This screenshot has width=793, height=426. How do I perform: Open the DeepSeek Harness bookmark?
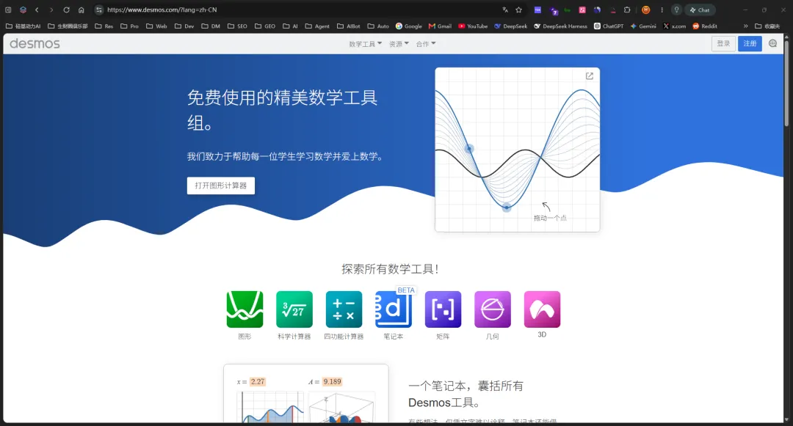click(560, 26)
